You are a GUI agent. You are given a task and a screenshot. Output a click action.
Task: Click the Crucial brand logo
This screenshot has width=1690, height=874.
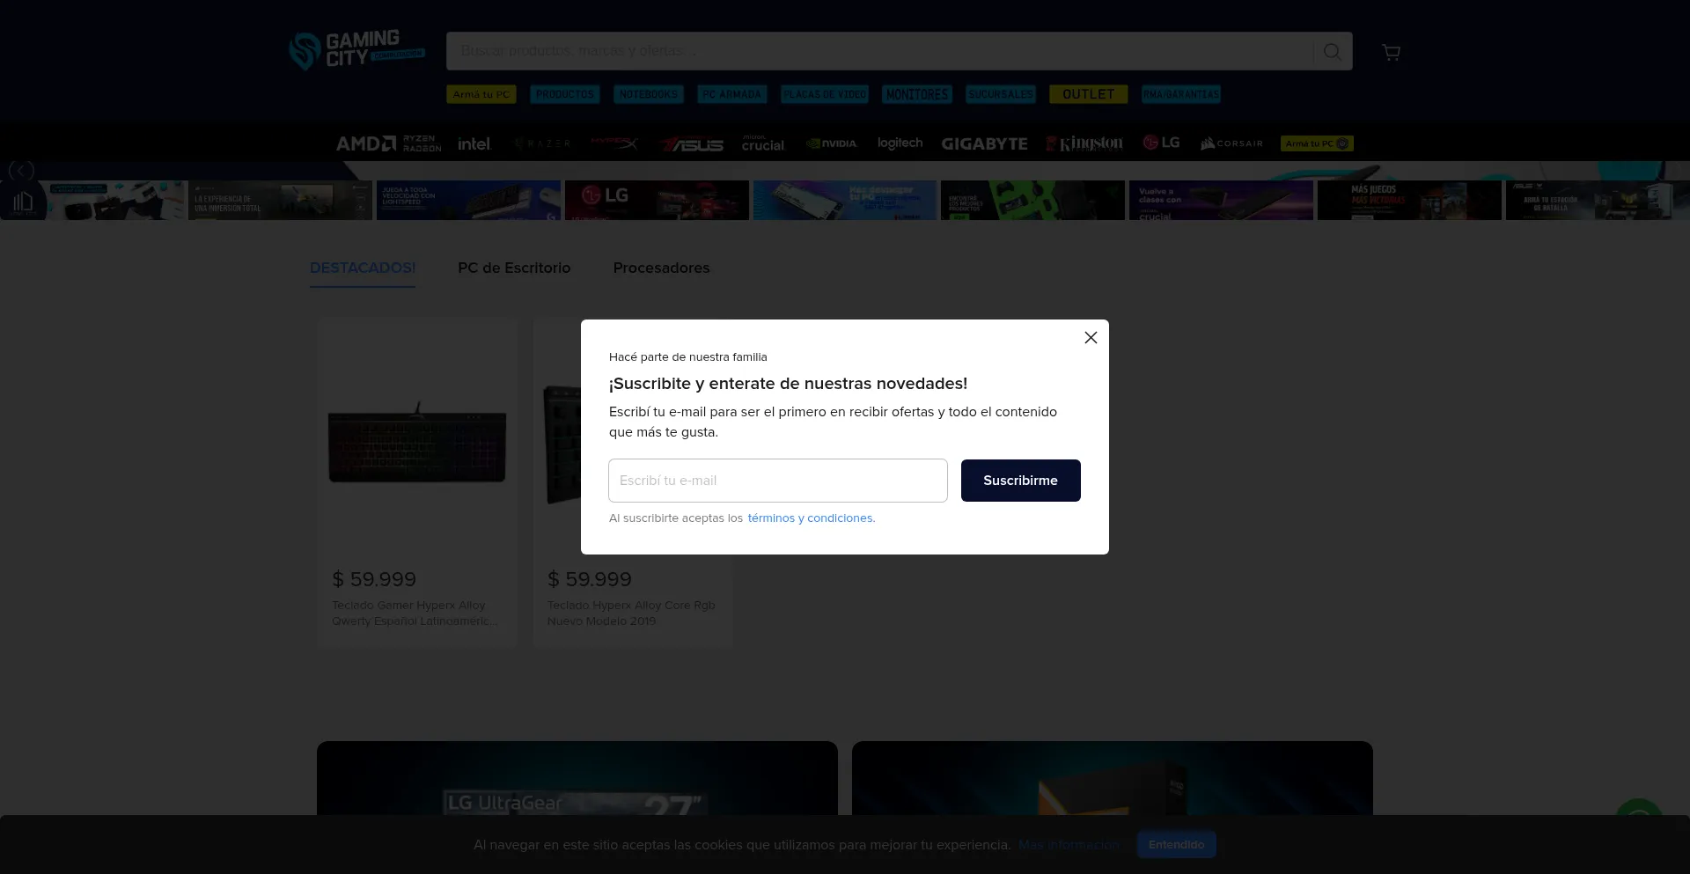coord(762,143)
